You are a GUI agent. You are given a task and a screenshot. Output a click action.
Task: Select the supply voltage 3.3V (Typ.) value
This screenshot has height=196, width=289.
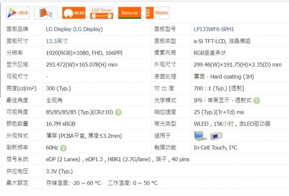(59, 171)
